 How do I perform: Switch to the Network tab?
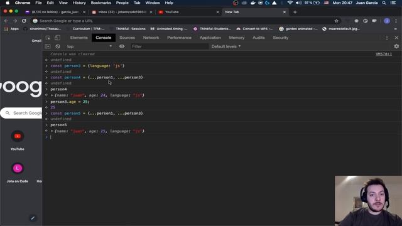tap(151, 38)
